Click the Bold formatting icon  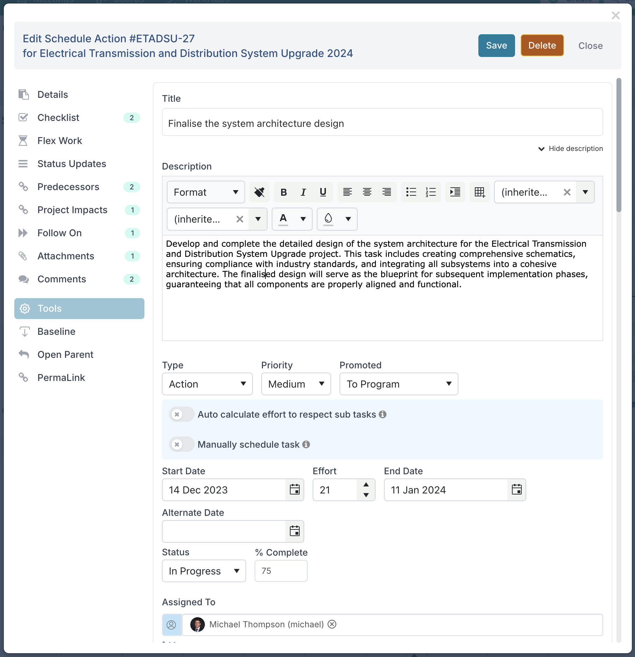(x=284, y=192)
